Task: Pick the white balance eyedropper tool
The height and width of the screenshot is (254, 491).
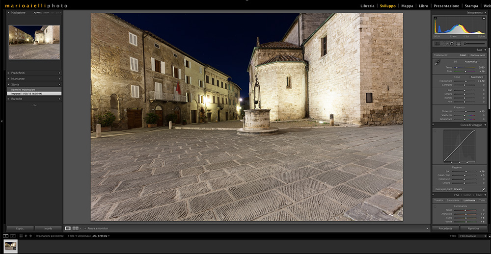Action: (x=437, y=63)
